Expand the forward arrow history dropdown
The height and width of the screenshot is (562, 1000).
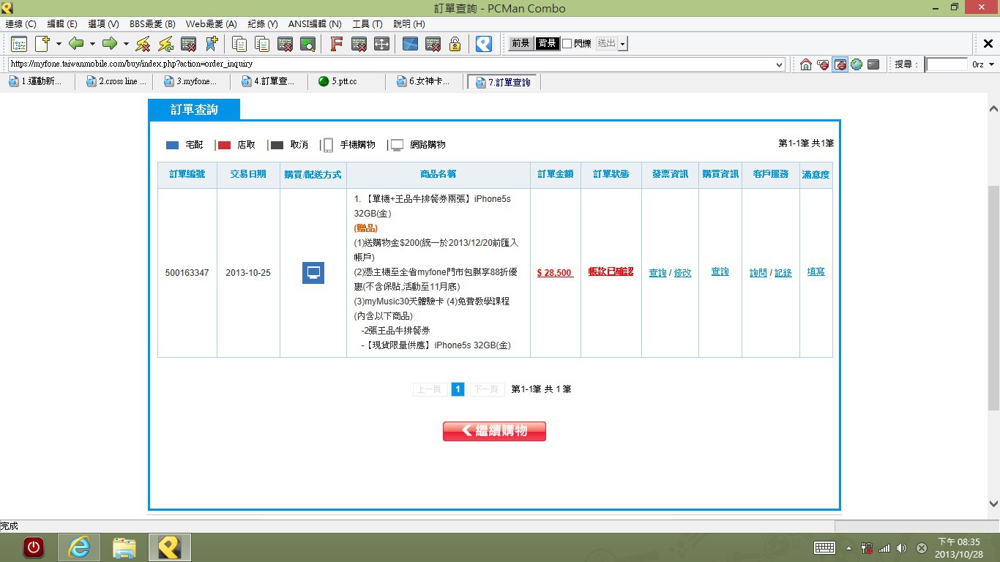click(126, 44)
